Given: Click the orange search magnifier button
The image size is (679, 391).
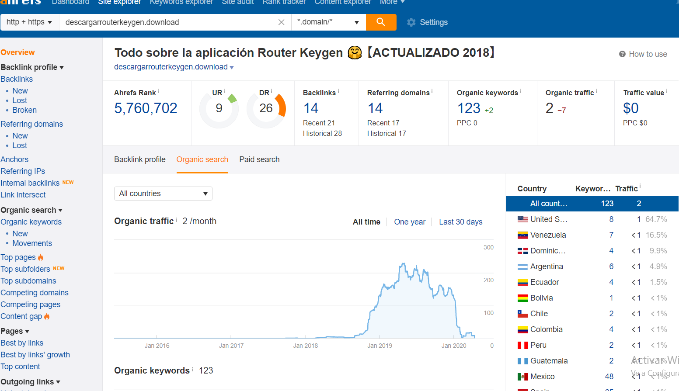Looking at the screenshot, I should (x=381, y=22).
